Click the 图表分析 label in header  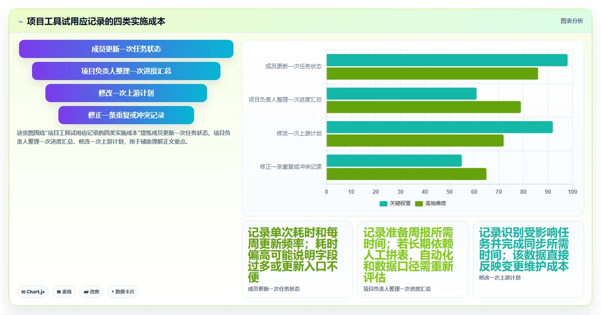coord(572,21)
